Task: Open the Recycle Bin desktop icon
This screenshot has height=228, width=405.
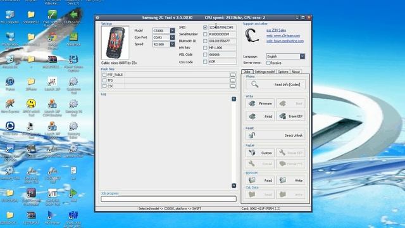Action: coord(10,61)
